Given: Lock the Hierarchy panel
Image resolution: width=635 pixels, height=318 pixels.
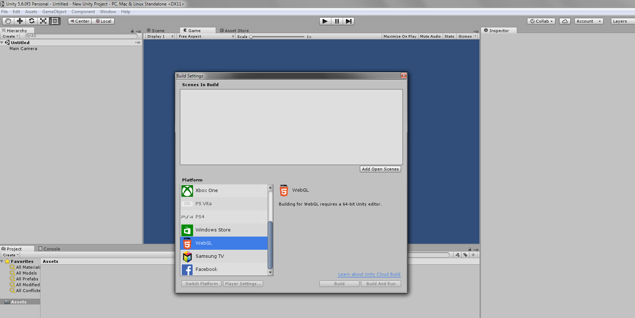Looking at the screenshot, I should 132,31.
